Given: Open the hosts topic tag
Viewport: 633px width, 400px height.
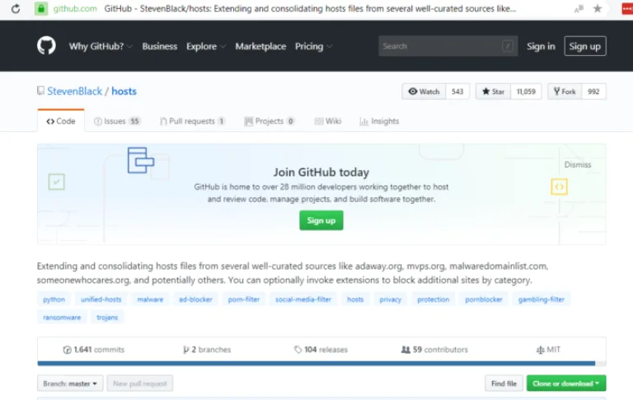Looking at the screenshot, I should tap(355, 299).
